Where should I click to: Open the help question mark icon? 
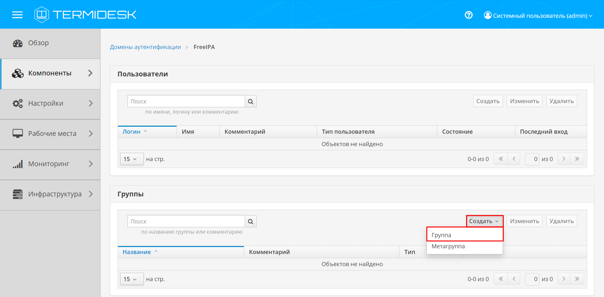tap(469, 15)
